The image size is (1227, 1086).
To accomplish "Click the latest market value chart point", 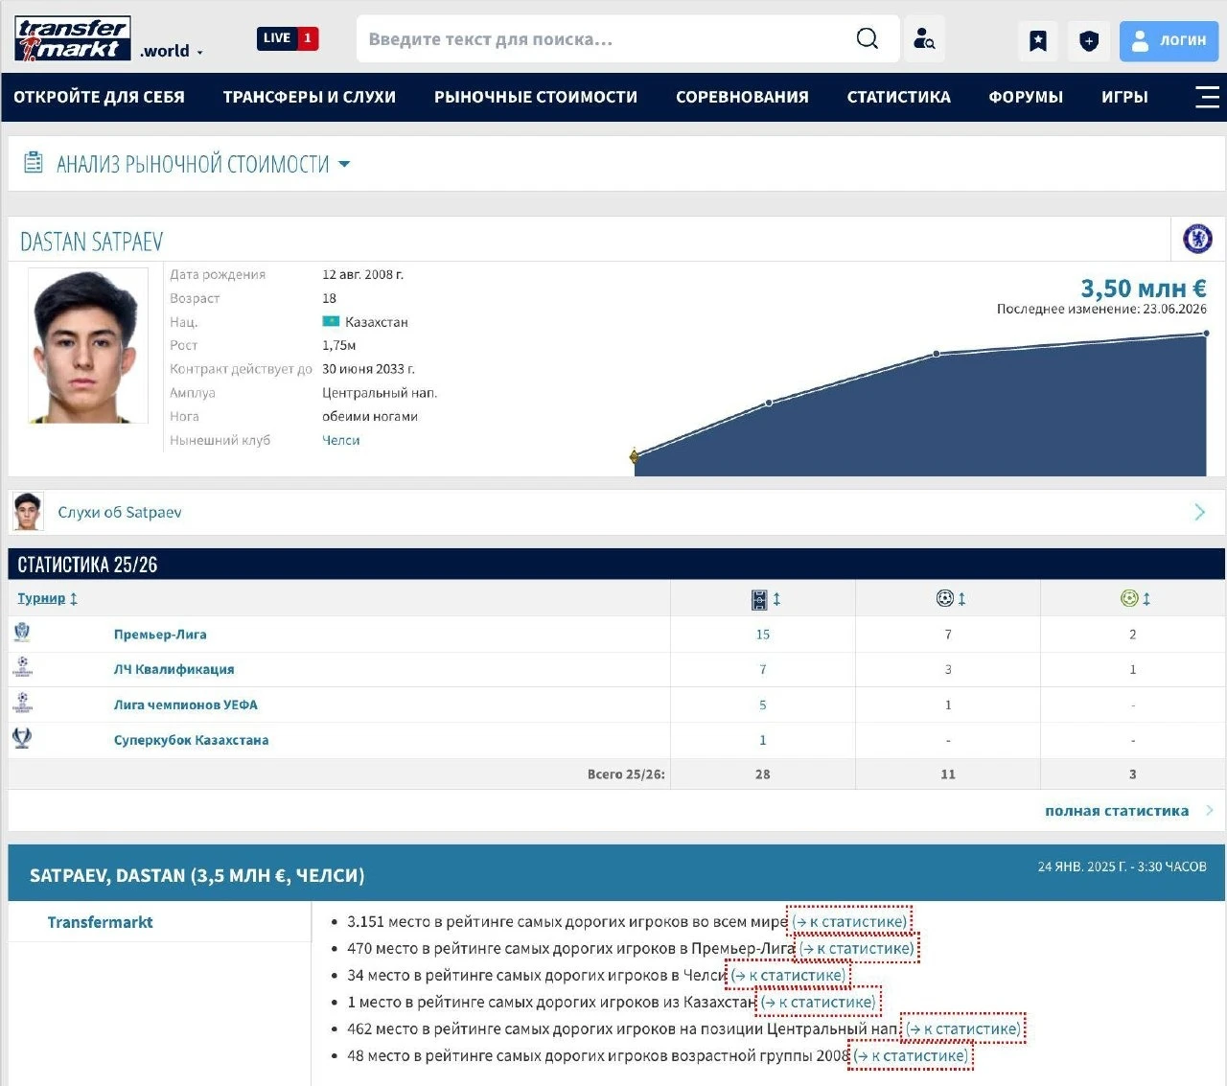I will point(1206,334).
